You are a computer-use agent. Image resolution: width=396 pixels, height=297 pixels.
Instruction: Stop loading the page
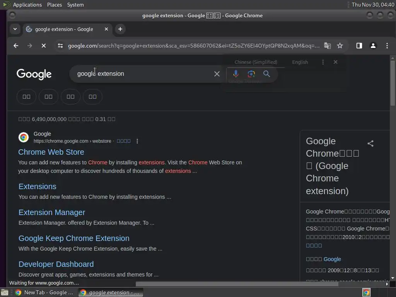(44, 46)
